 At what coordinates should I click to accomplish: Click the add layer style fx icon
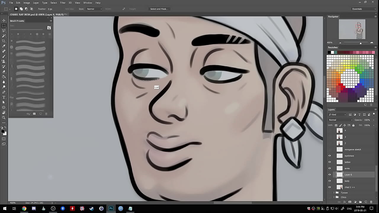click(x=344, y=202)
